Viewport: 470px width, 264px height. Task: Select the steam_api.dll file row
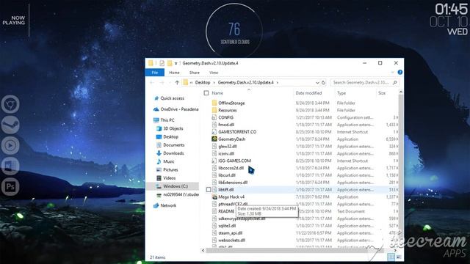pos(301,233)
